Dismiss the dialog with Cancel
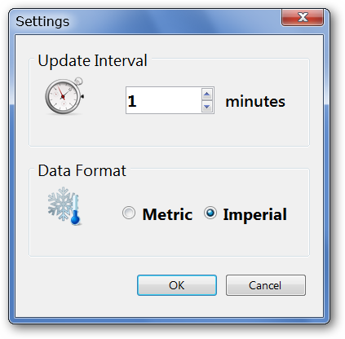The width and height of the screenshot is (345, 339). coord(266,285)
